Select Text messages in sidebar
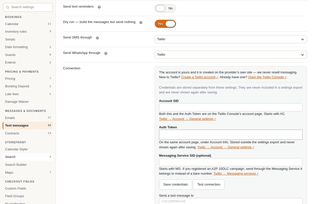 pos(28,126)
